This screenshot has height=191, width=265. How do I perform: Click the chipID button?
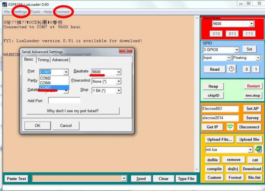pos(213,95)
